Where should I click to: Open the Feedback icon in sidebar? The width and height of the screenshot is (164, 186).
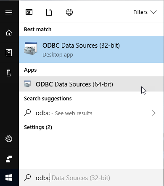pyautogui.click(x=9, y=159)
